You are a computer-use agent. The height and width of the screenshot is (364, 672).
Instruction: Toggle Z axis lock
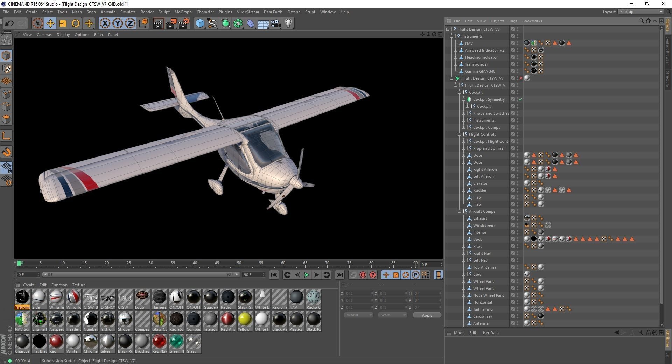(130, 23)
